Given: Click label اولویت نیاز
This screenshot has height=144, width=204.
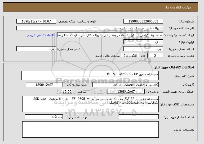Looking at the screenshot, I should pos(186,42).
